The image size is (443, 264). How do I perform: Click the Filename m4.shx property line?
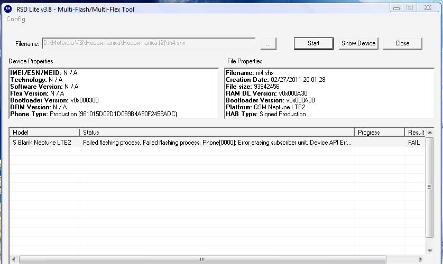pos(250,73)
